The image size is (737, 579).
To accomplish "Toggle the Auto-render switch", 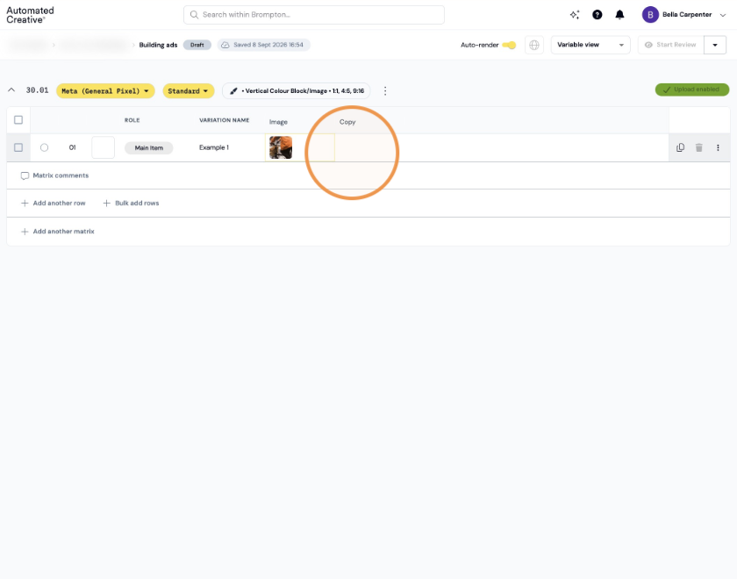I will [x=509, y=45].
